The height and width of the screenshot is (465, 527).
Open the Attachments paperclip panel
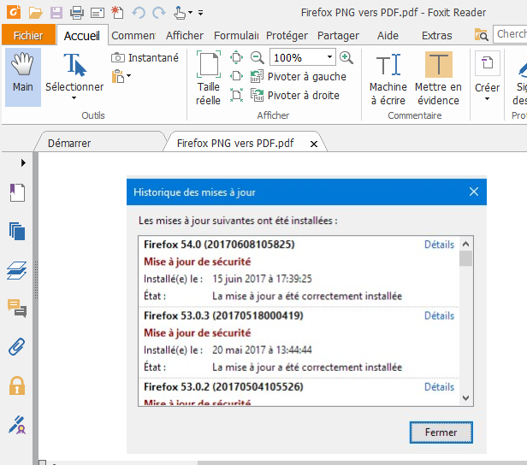tap(17, 347)
